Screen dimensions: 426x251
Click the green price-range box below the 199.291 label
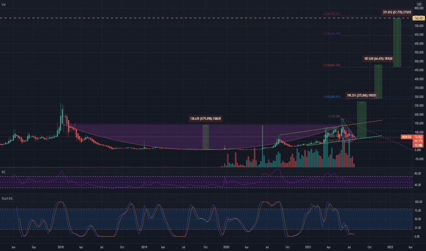(x=362, y=120)
